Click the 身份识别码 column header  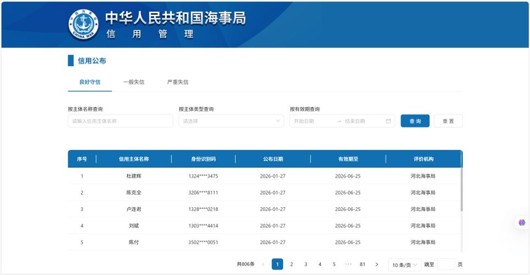click(203, 159)
